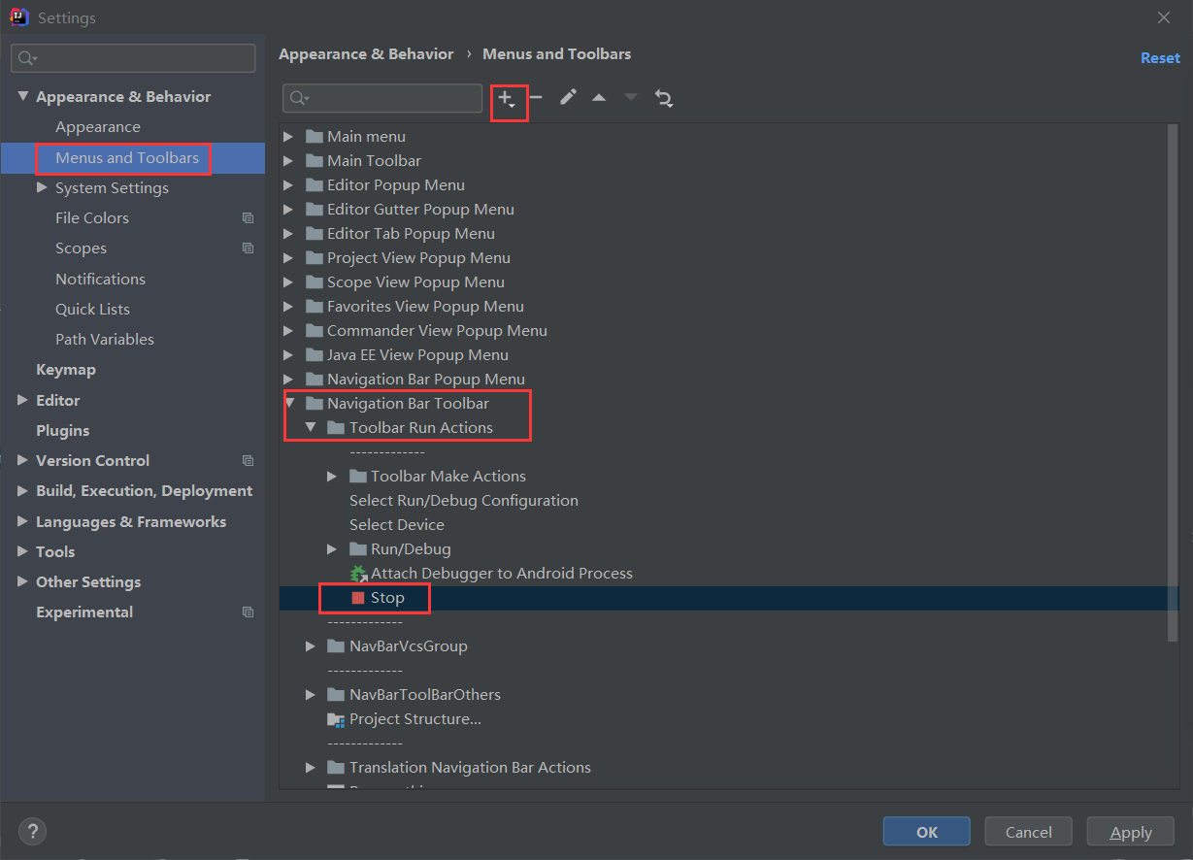Collapse the Navigation Bar Toolbar node

tap(289, 403)
